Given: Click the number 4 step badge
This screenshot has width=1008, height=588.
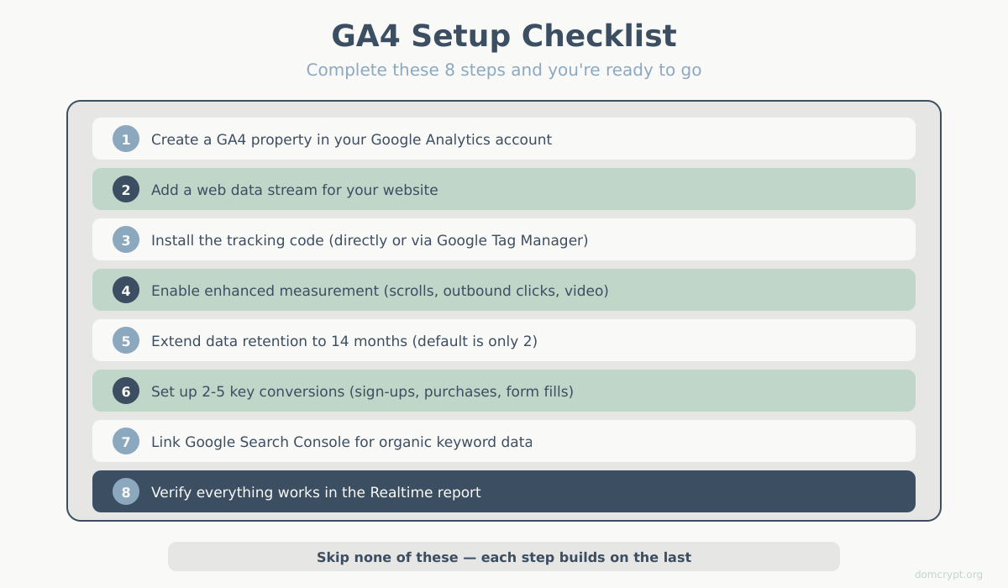Looking at the screenshot, I should pyautogui.click(x=126, y=290).
